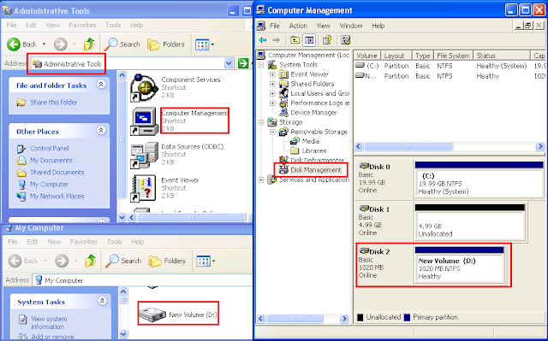Open My Network Places link
The height and width of the screenshot is (341, 548).
click(57, 197)
